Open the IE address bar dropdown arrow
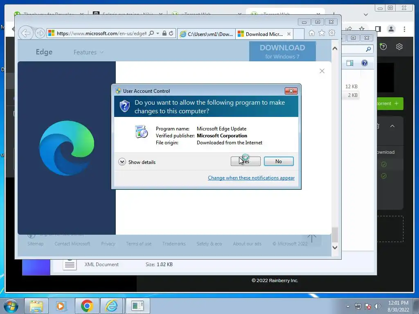The height and width of the screenshot is (314, 419). point(158,34)
